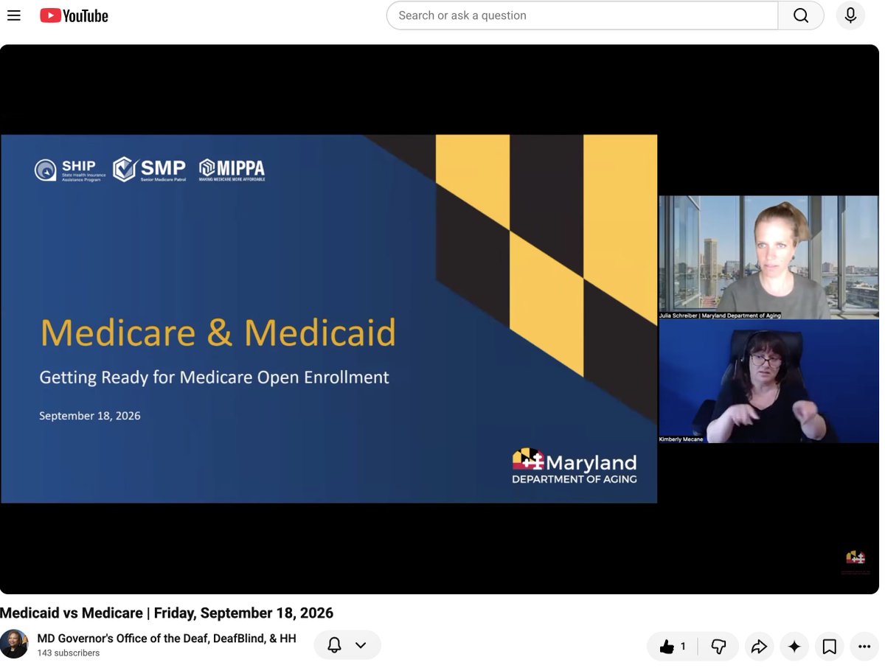885x668 pixels.
Task: Share the video using the arrow icon
Action: click(x=759, y=647)
